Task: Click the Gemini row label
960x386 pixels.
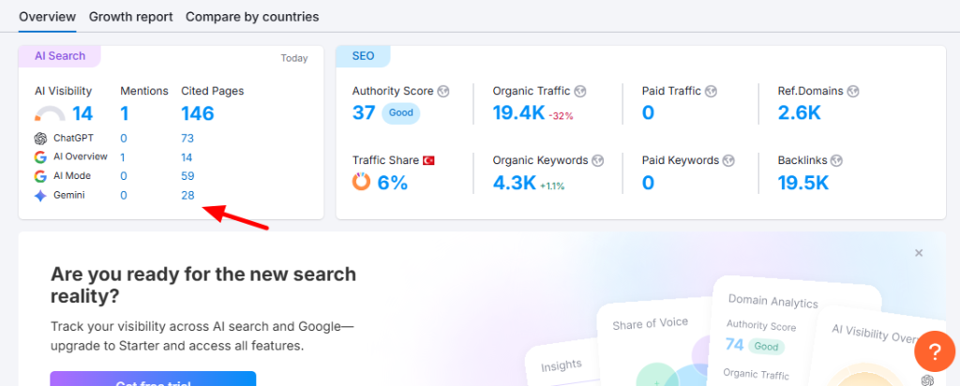Action: coord(68,195)
